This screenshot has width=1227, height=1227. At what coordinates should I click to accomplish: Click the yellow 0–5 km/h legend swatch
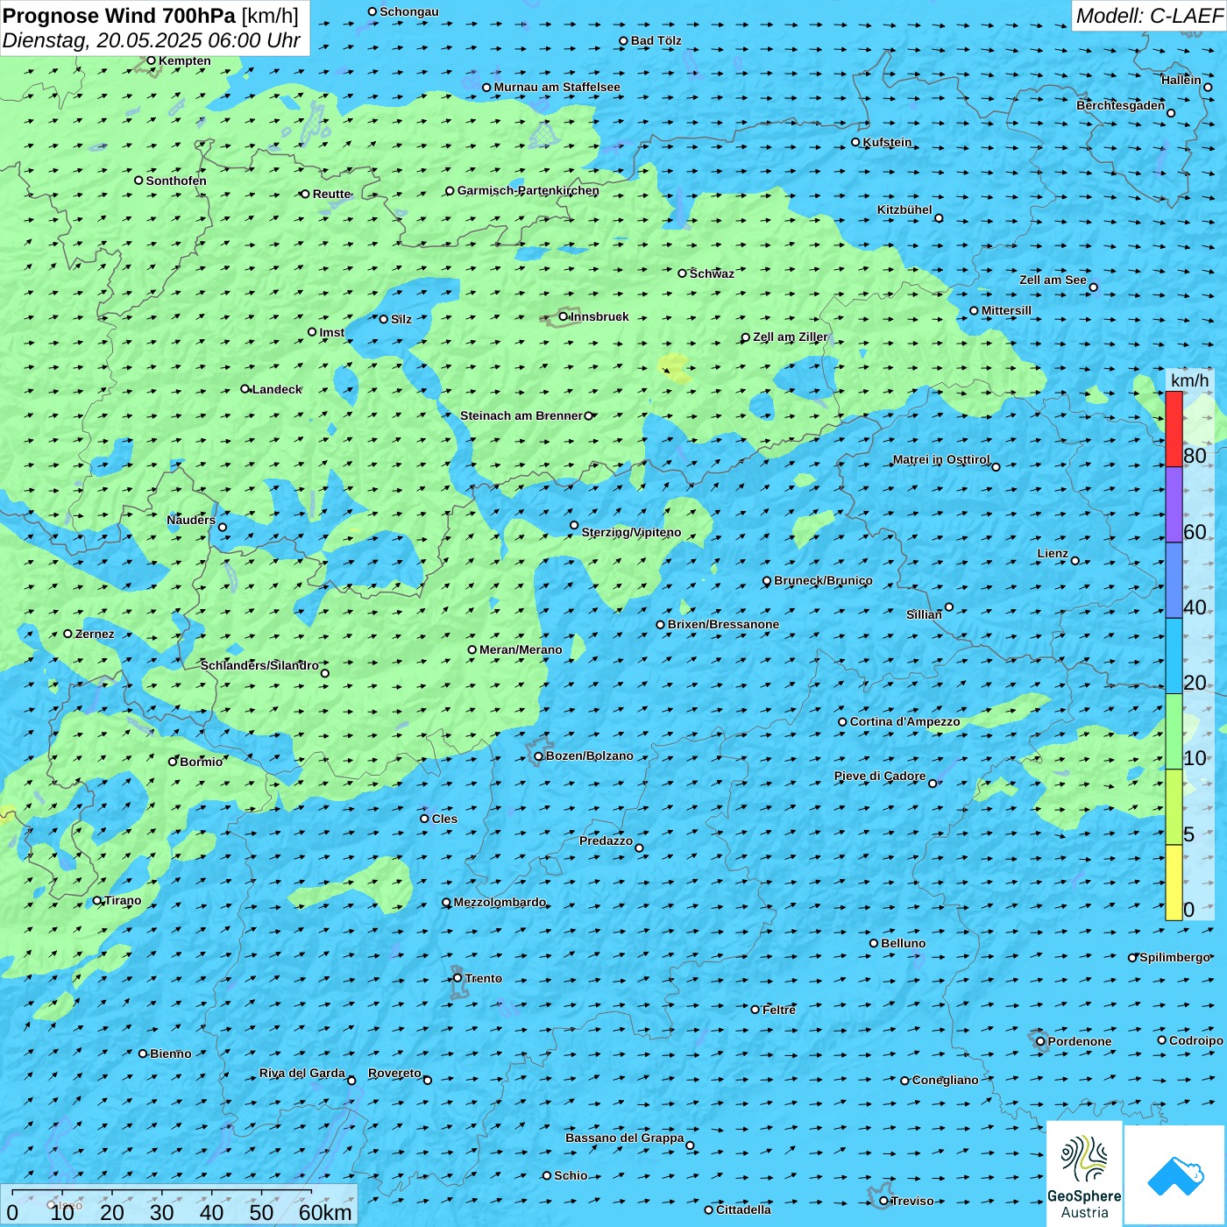[1174, 882]
